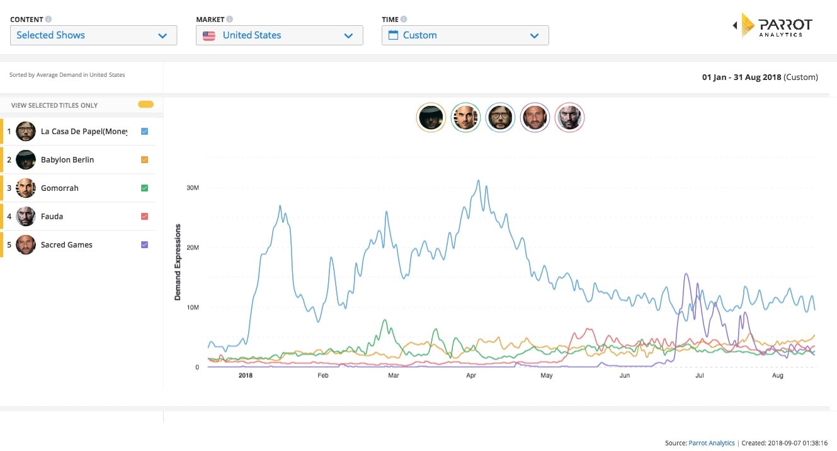Image resolution: width=837 pixels, height=451 pixels.
Task: Select Fauda row in the titles list
Action: coord(78,217)
